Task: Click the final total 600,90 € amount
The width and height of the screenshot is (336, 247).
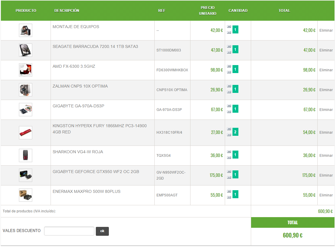Action: pos(293,235)
